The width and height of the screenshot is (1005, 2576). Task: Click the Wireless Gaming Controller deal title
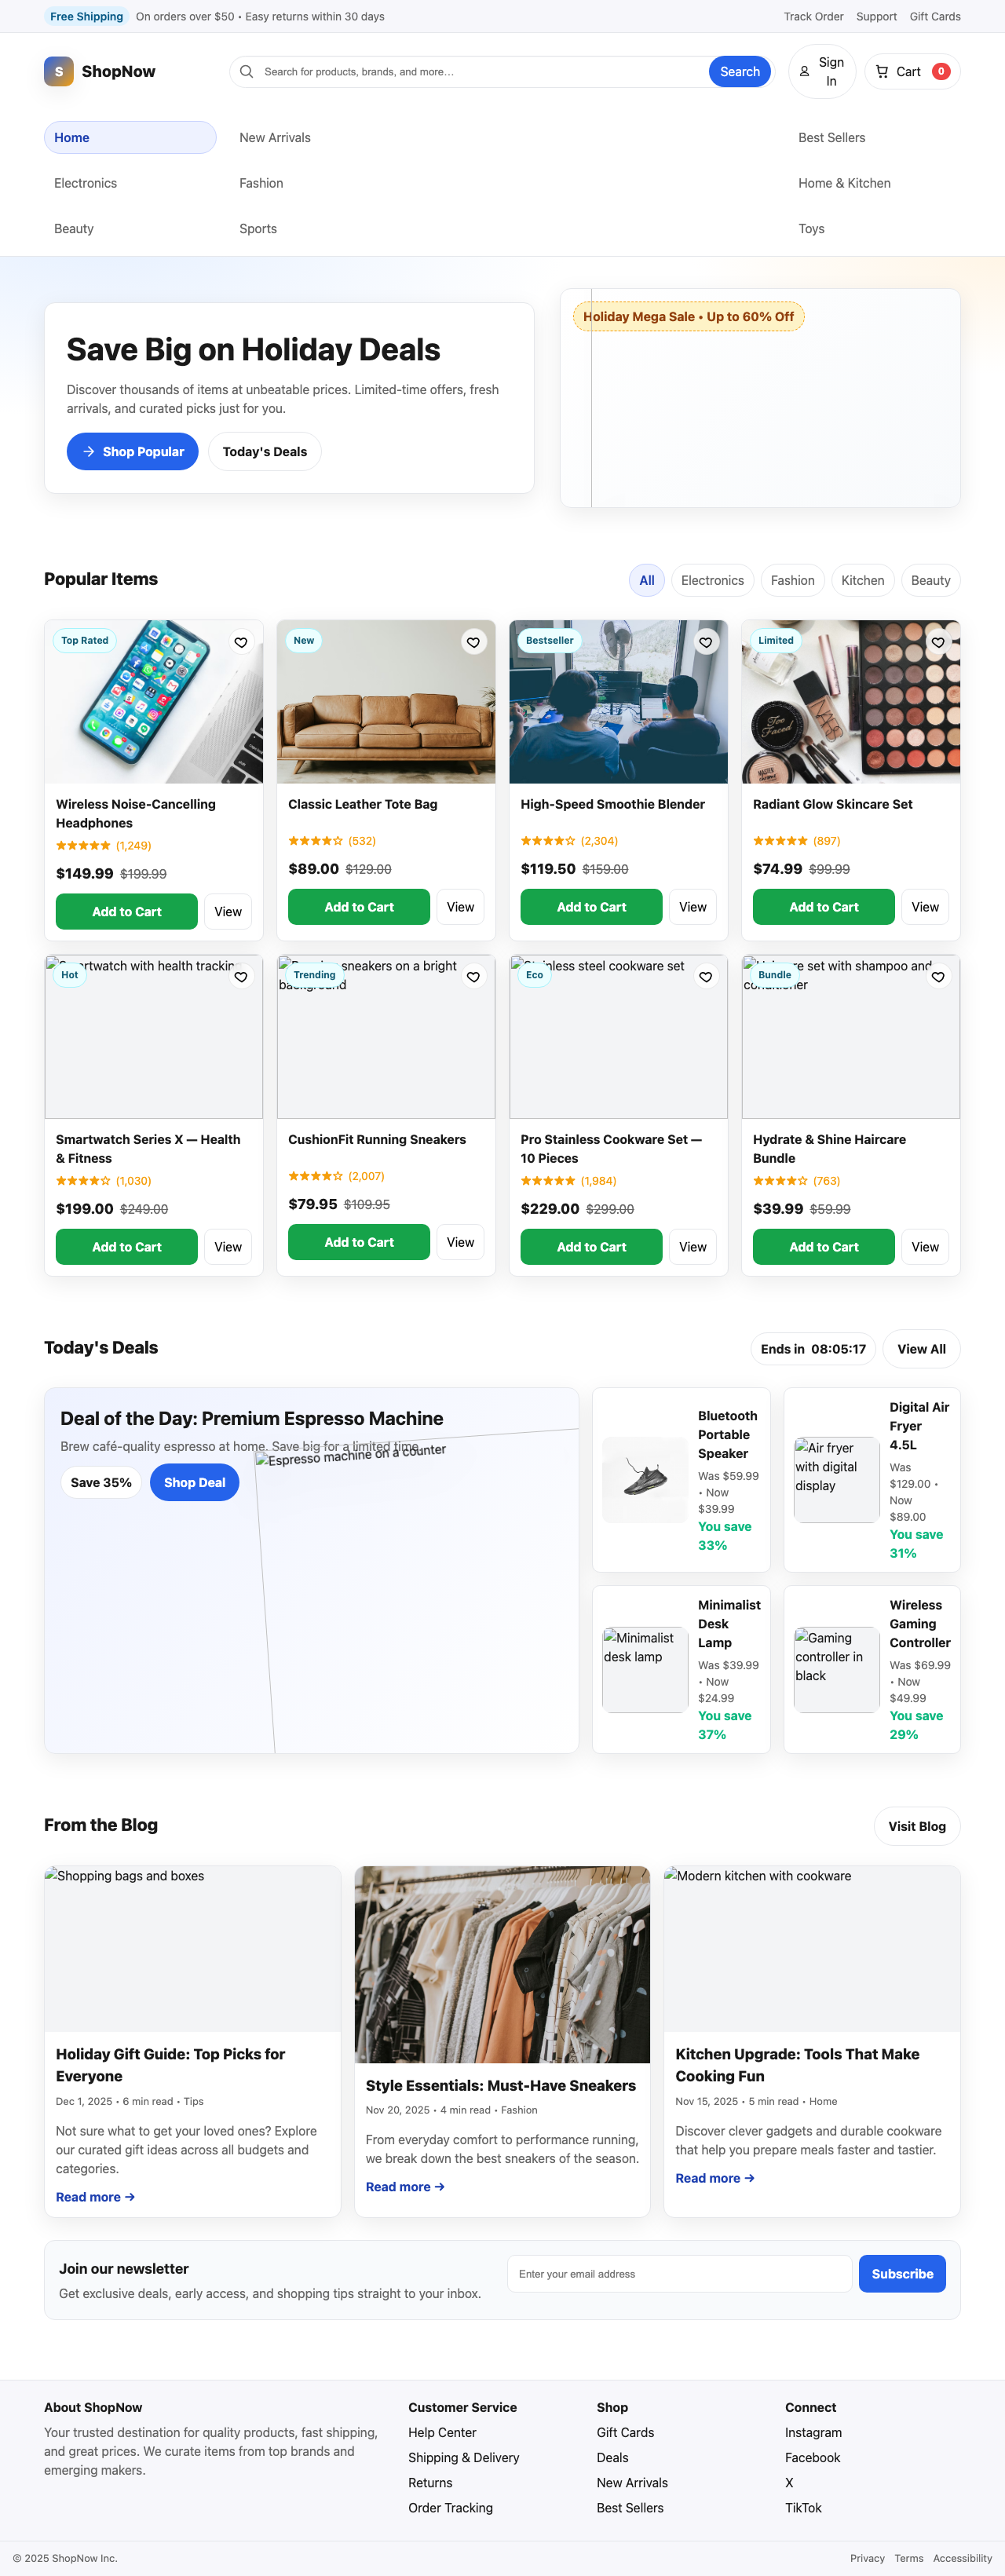coord(920,1624)
